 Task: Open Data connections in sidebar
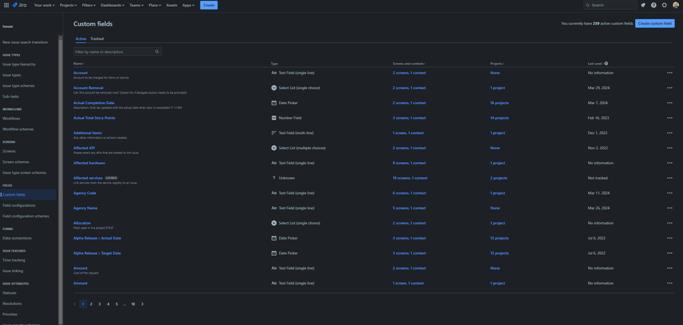(x=17, y=238)
